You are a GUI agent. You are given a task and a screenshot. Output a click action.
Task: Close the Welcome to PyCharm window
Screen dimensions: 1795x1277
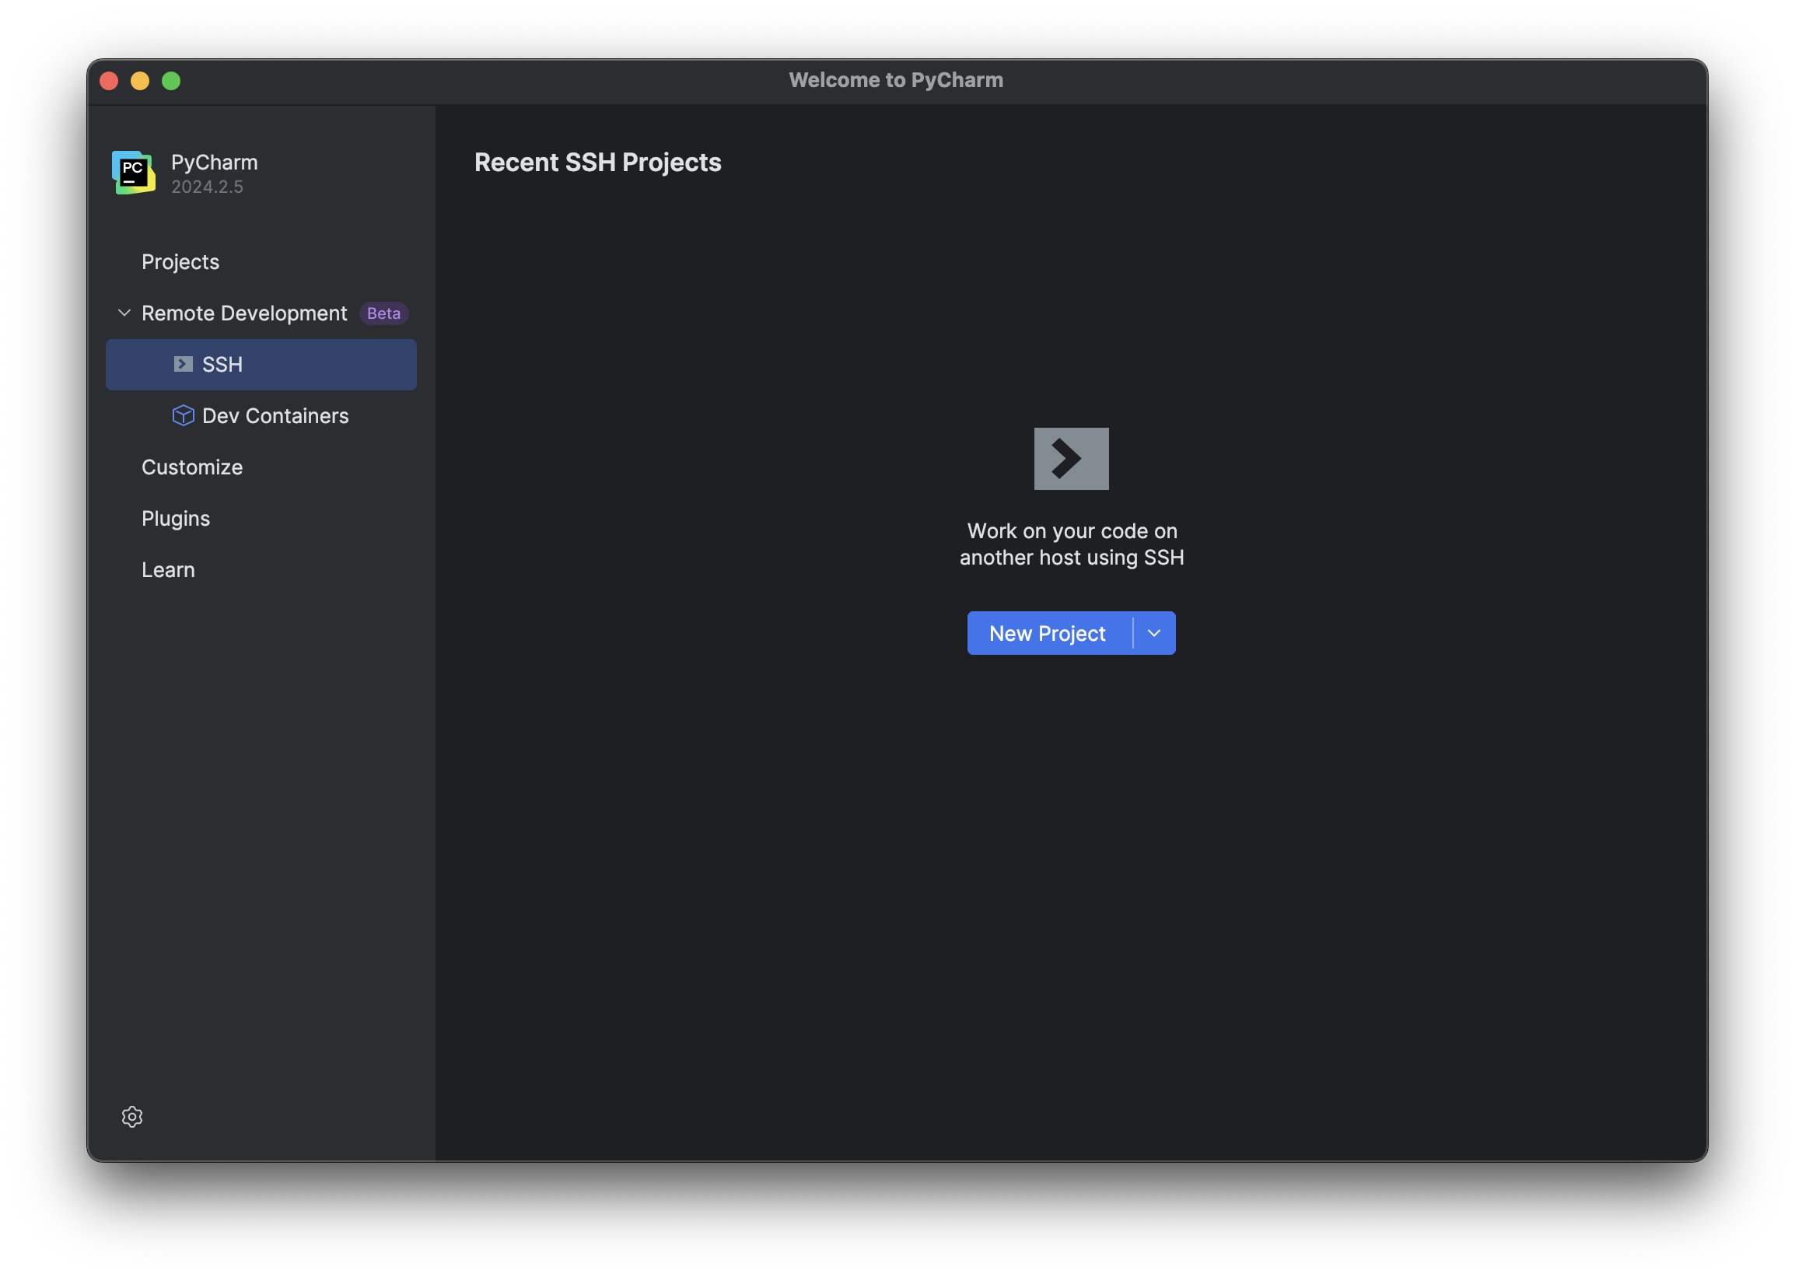pos(110,80)
